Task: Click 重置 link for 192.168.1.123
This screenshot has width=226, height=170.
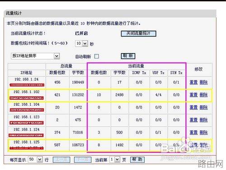Action: pyautogui.click(x=193, y=120)
